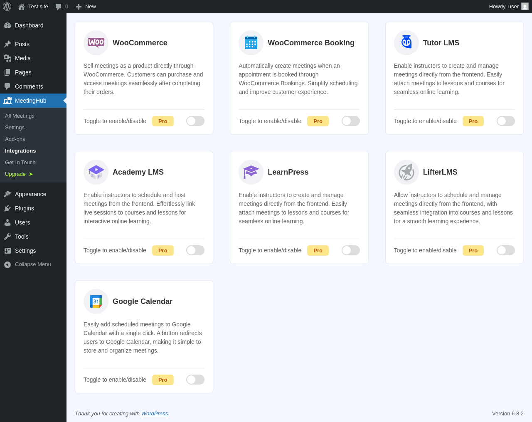Click the WooCommerce logo icon

(x=96, y=43)
